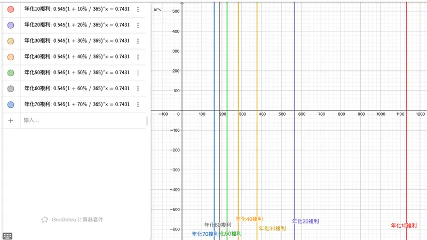The height and width of the screenshot is (240, 427).
Task: Click the orange 年化40複利 graph label
Action: [x=249, y=219]
